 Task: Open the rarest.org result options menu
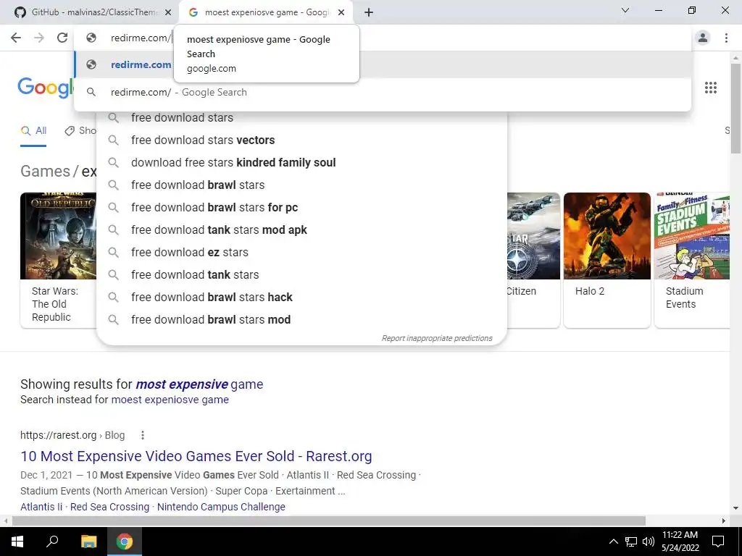143,435
